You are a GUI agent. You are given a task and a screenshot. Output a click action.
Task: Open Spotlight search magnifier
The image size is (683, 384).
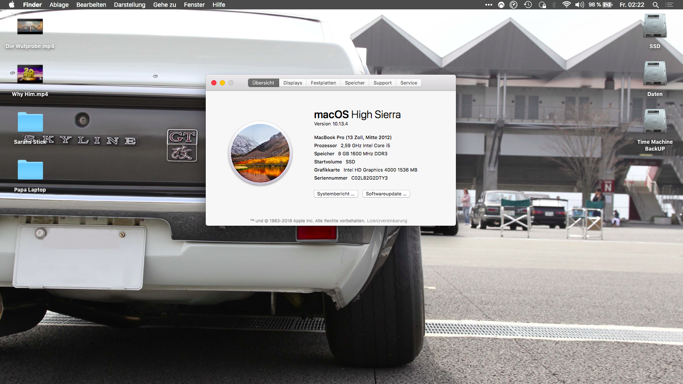[656, 5]
